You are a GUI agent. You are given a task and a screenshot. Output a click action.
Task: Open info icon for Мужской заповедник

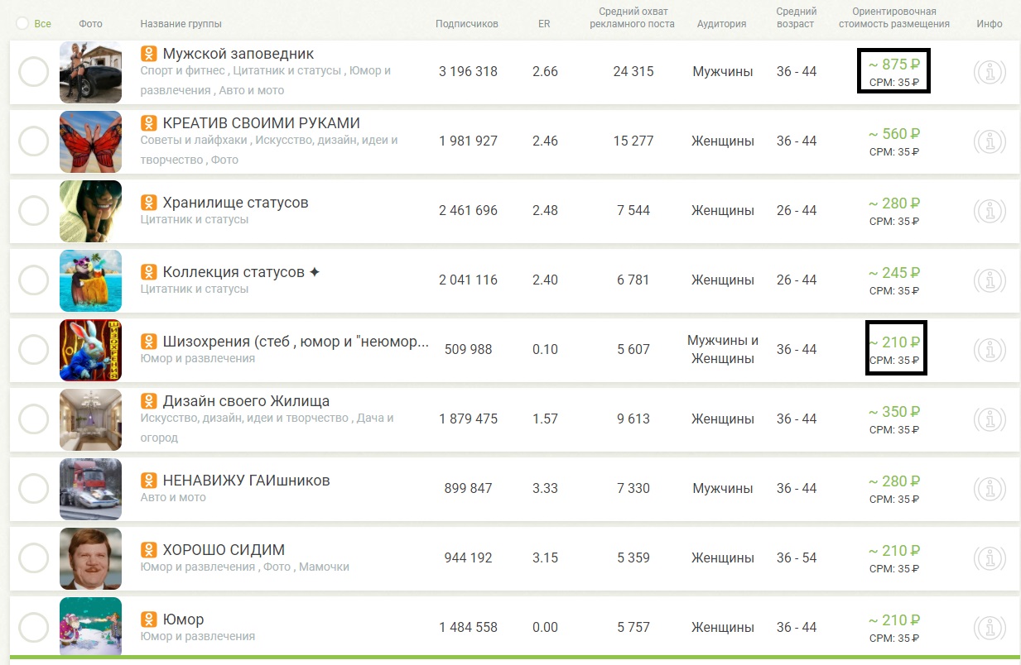click(990, 72)
